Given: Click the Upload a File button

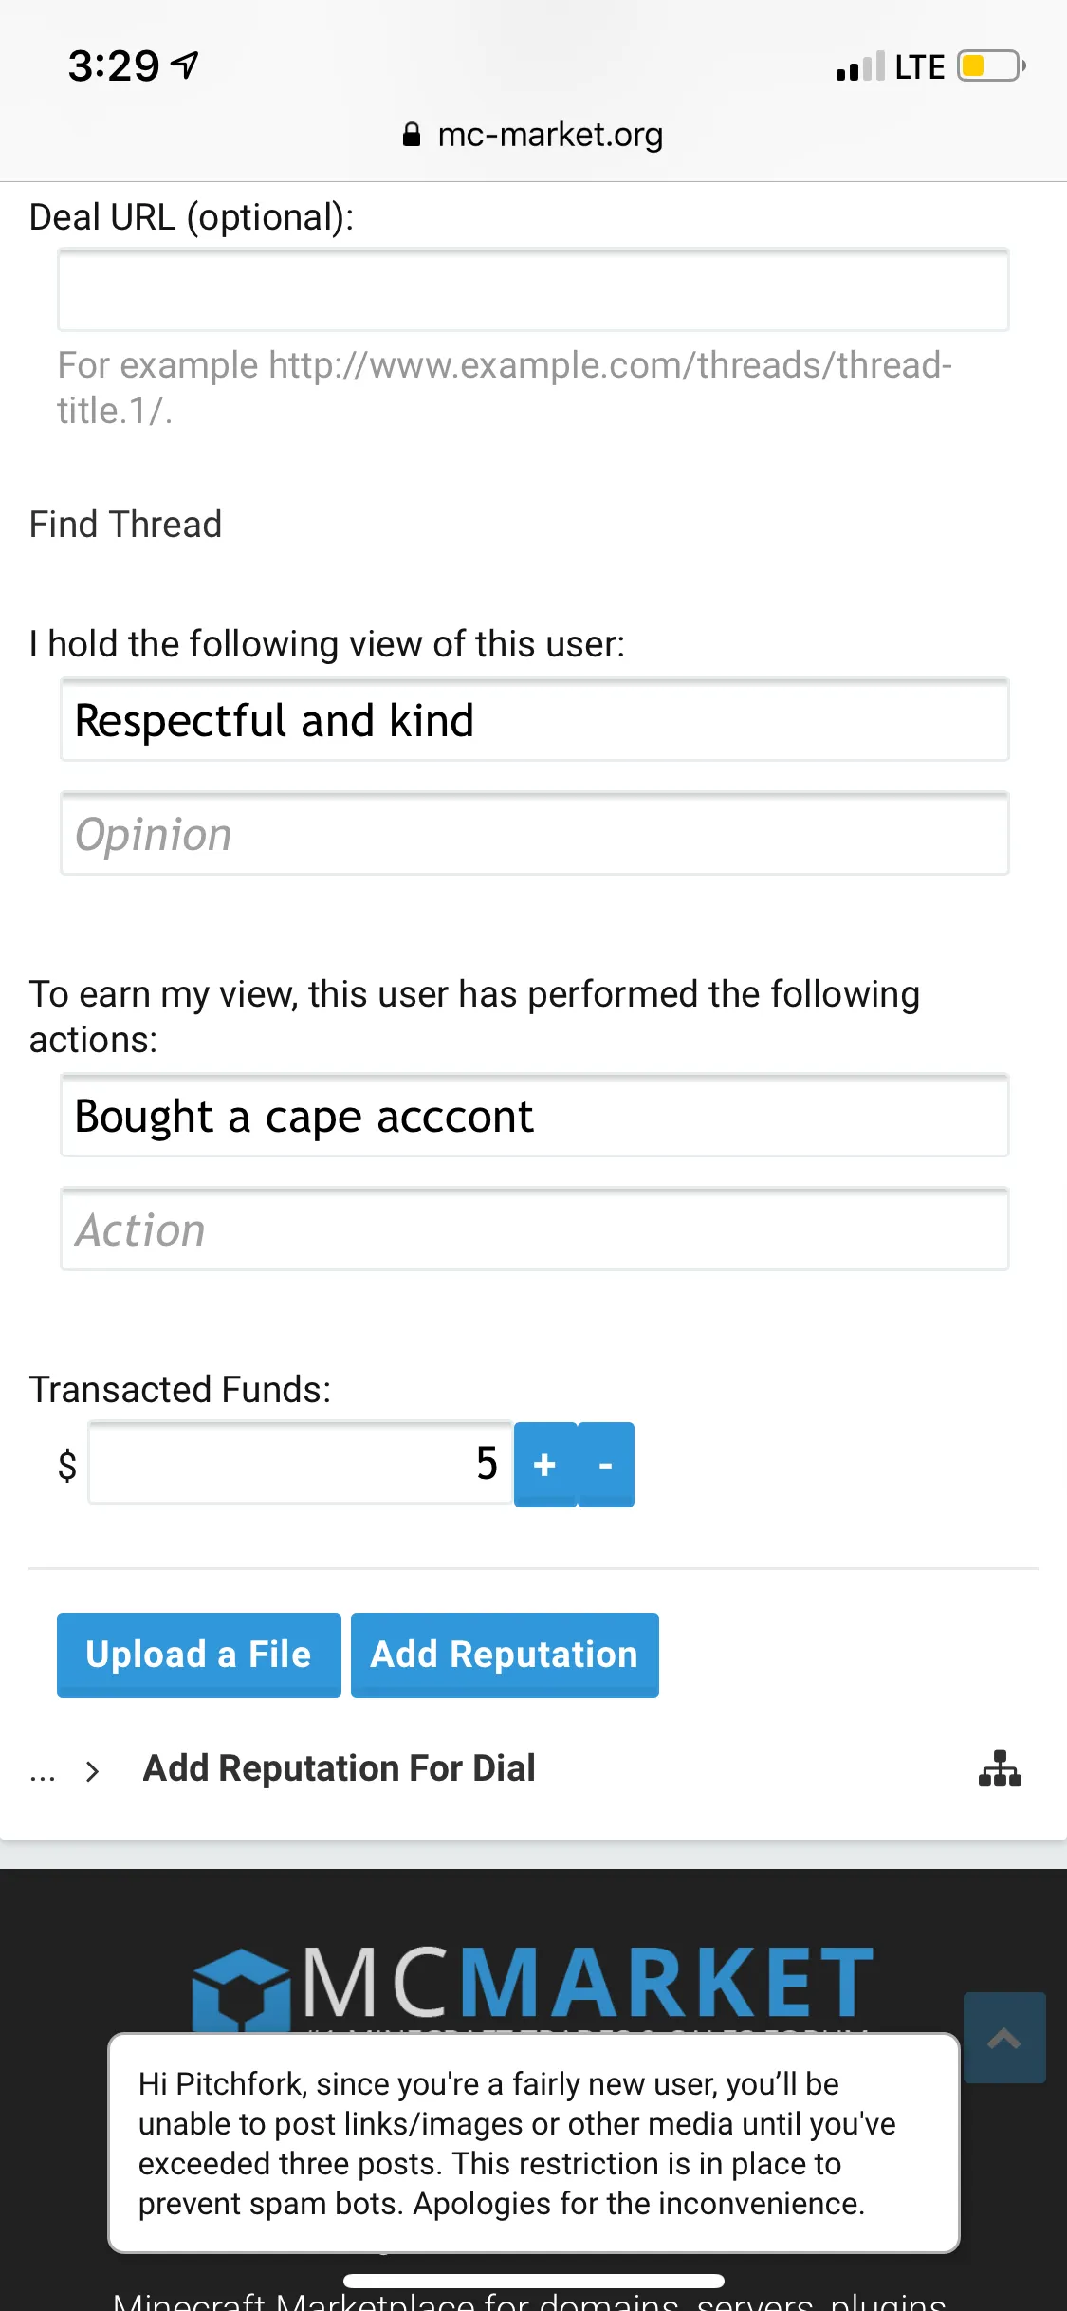Looking at the screenshot, I should [x=198, y=1655].
